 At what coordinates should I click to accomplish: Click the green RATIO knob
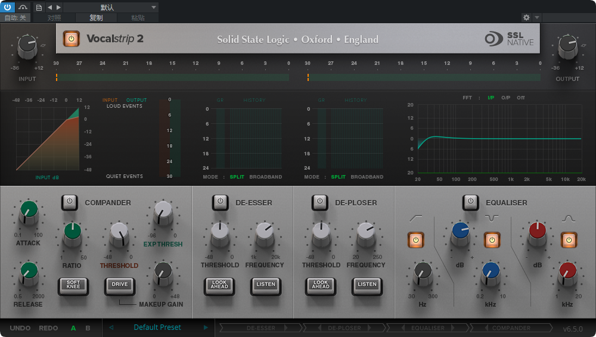point(72,233)
